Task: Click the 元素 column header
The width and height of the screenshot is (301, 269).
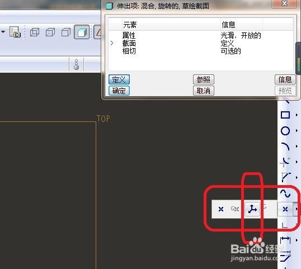Action: (x=130, y=25)
